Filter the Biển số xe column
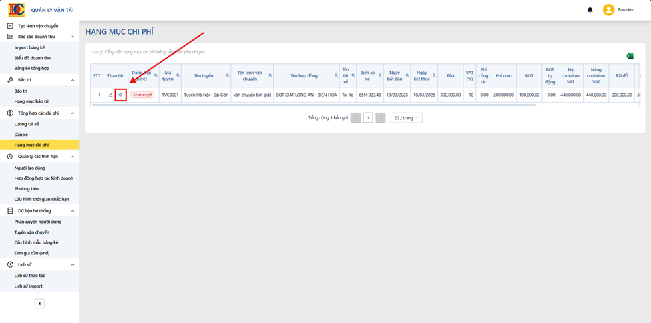The height and width of the screenshot is (323, 651). point(379,75)
